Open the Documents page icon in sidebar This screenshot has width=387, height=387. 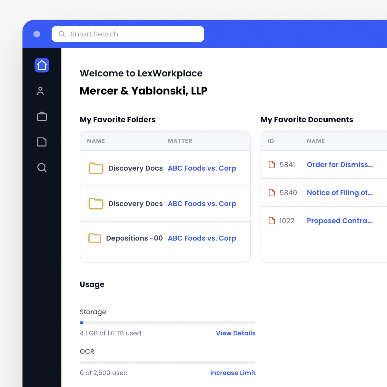pos(42,142)
